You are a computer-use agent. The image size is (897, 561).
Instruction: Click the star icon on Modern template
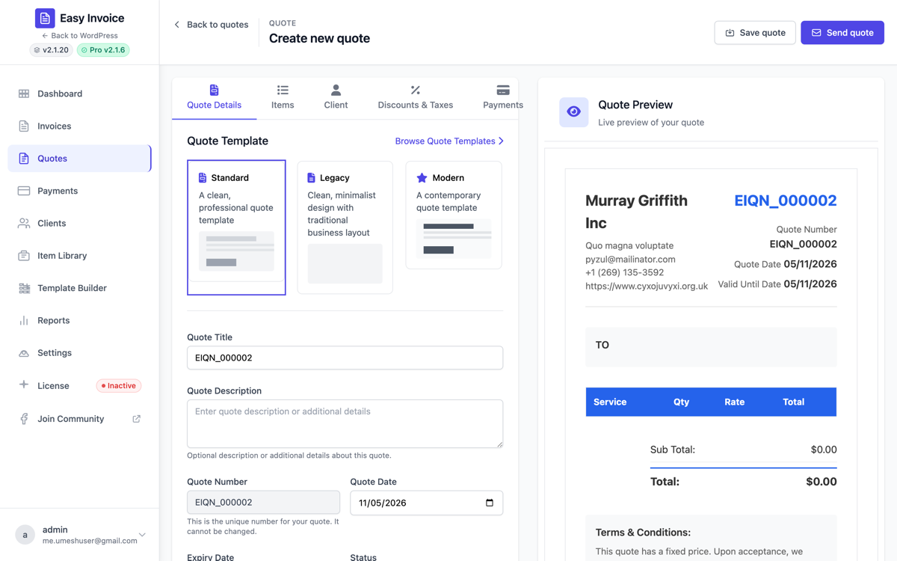click(x=422, y=178)
